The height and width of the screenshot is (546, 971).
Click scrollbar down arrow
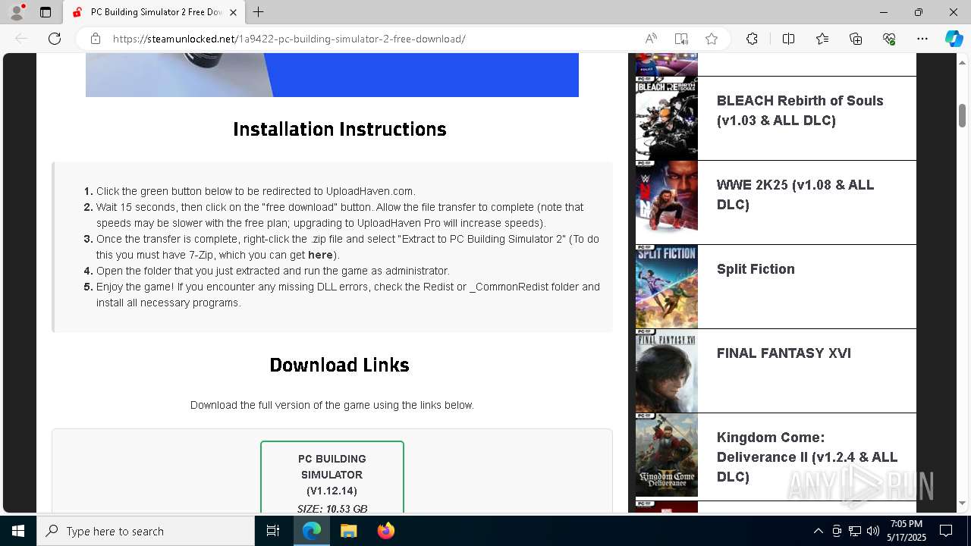point(962,504)
